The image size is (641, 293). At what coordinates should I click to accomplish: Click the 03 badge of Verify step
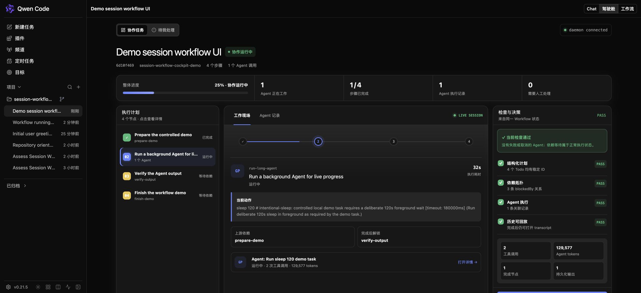coord(127,176)
